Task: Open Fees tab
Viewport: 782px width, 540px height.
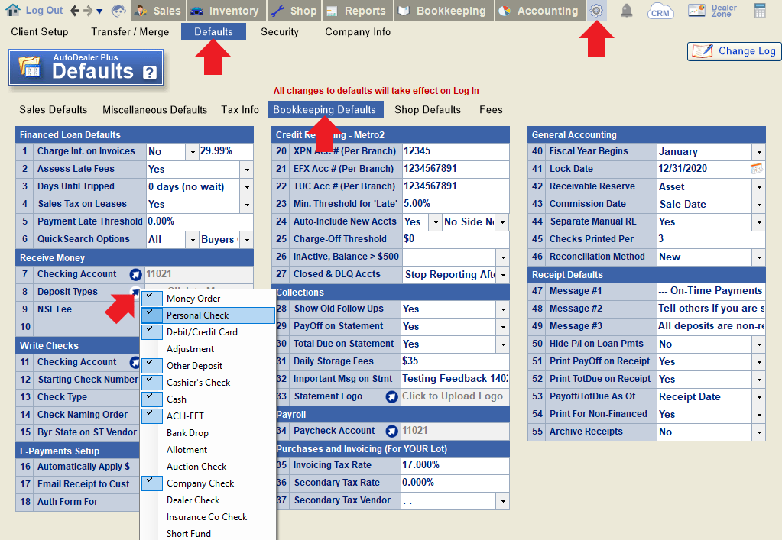Action: click(491, 109)
